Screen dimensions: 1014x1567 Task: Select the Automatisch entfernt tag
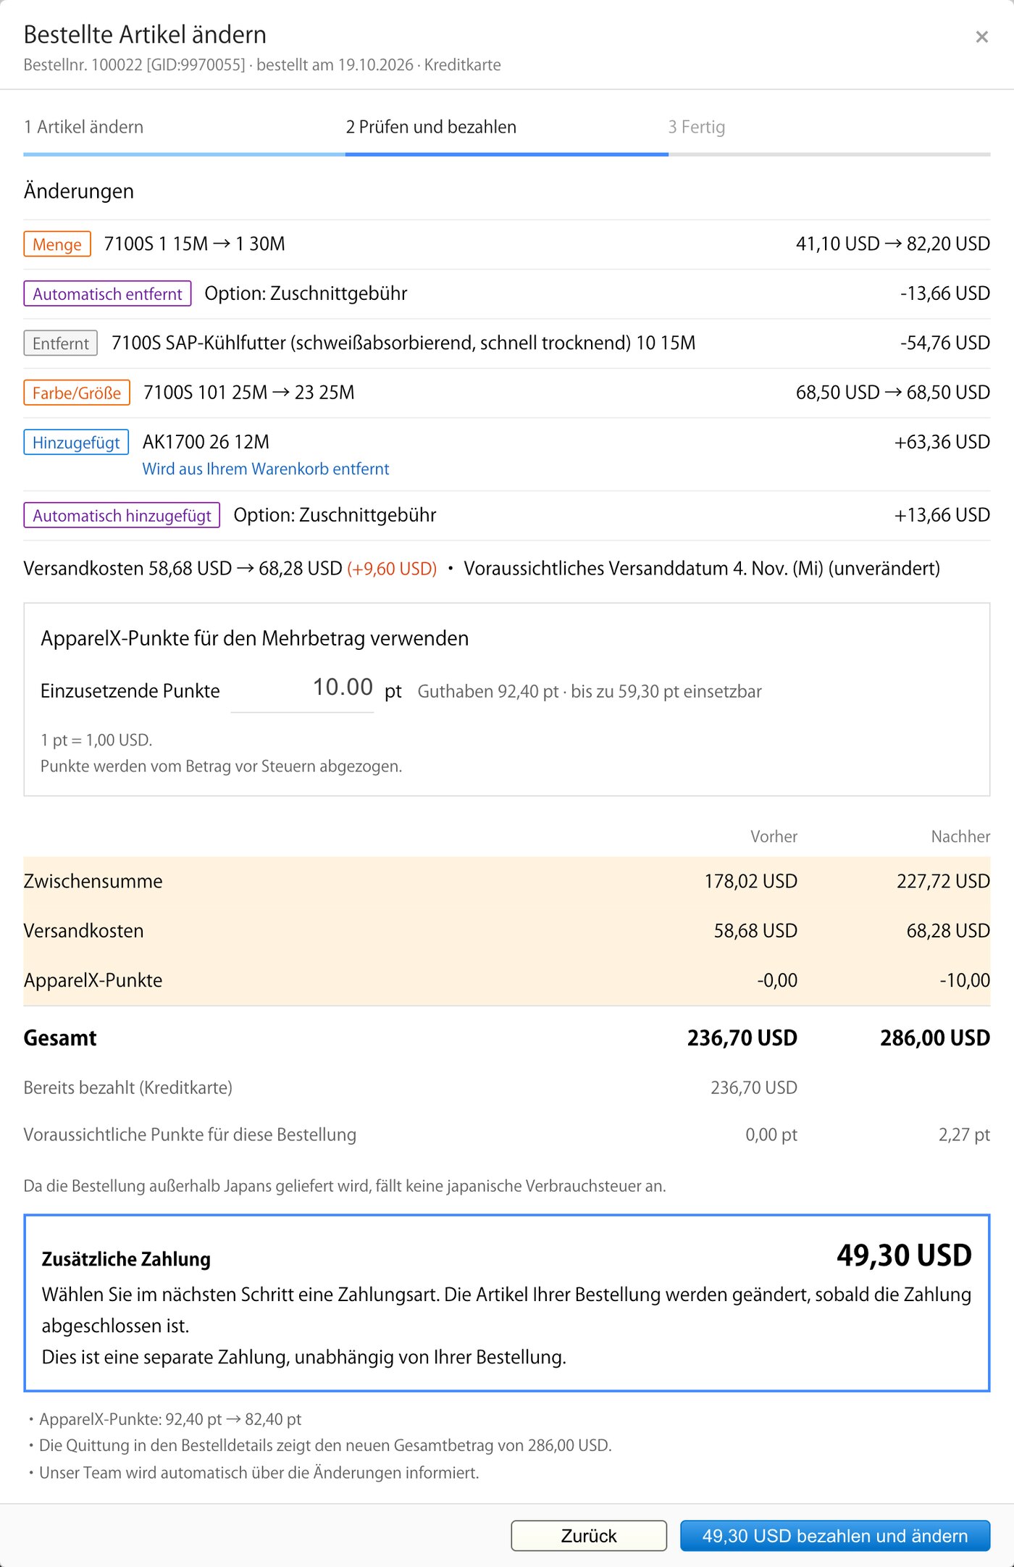[107, 293]
